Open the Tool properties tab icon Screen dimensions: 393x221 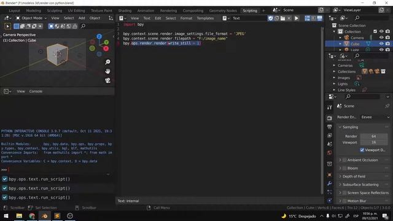[x=330, y=107]
